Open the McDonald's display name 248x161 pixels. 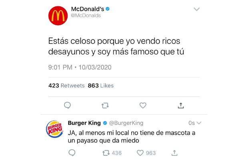click(x=88, y=9)
